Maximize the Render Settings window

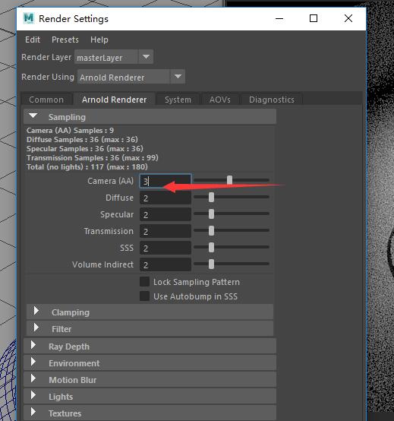[x=314, y=18]
